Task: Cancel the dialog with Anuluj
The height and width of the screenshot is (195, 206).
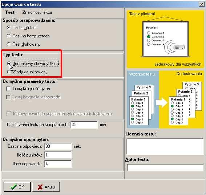Action: coord(46,187)
